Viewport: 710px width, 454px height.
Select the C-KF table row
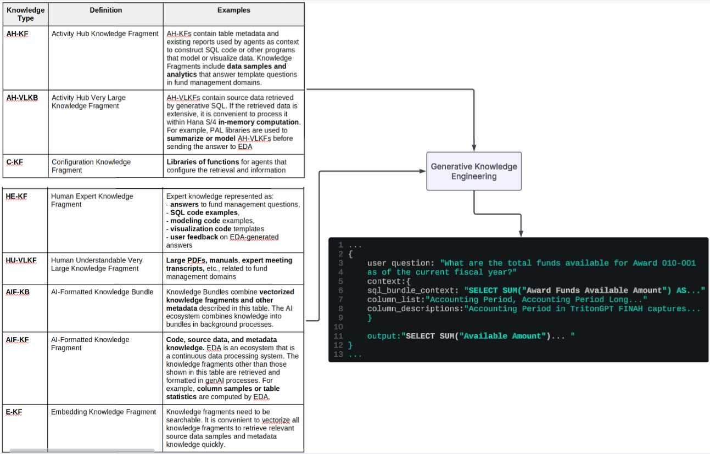154,166
